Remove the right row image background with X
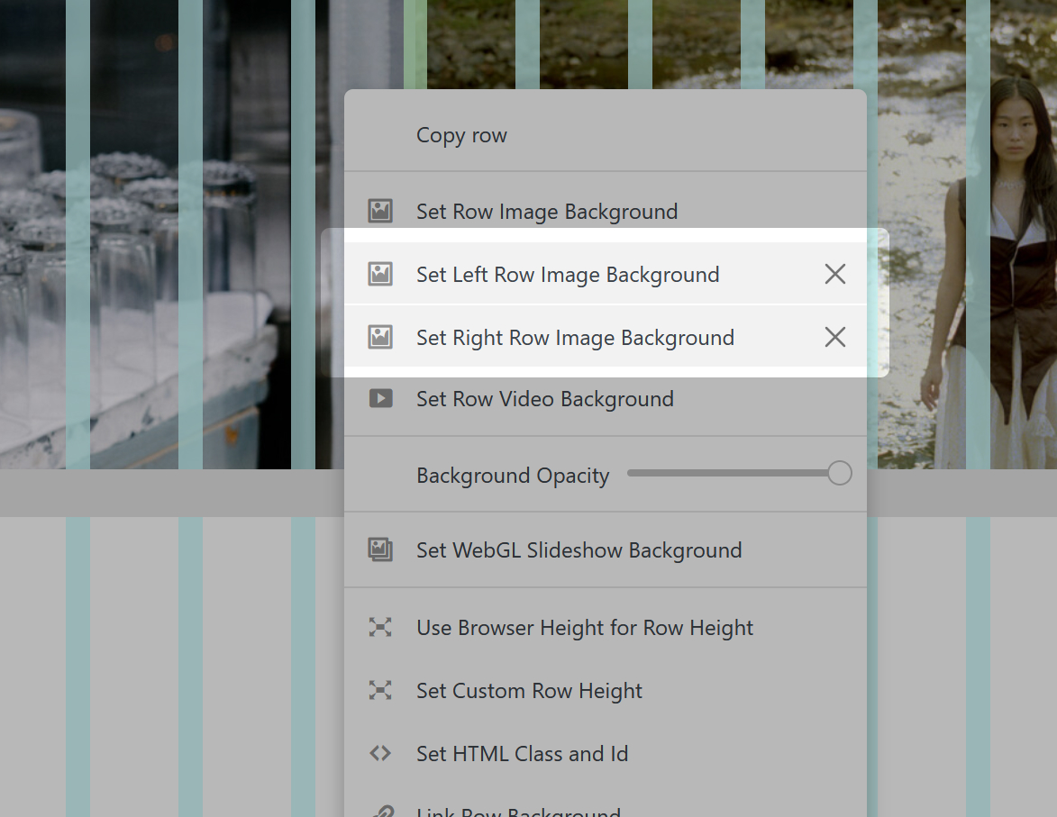 click(x=835, y=338)
